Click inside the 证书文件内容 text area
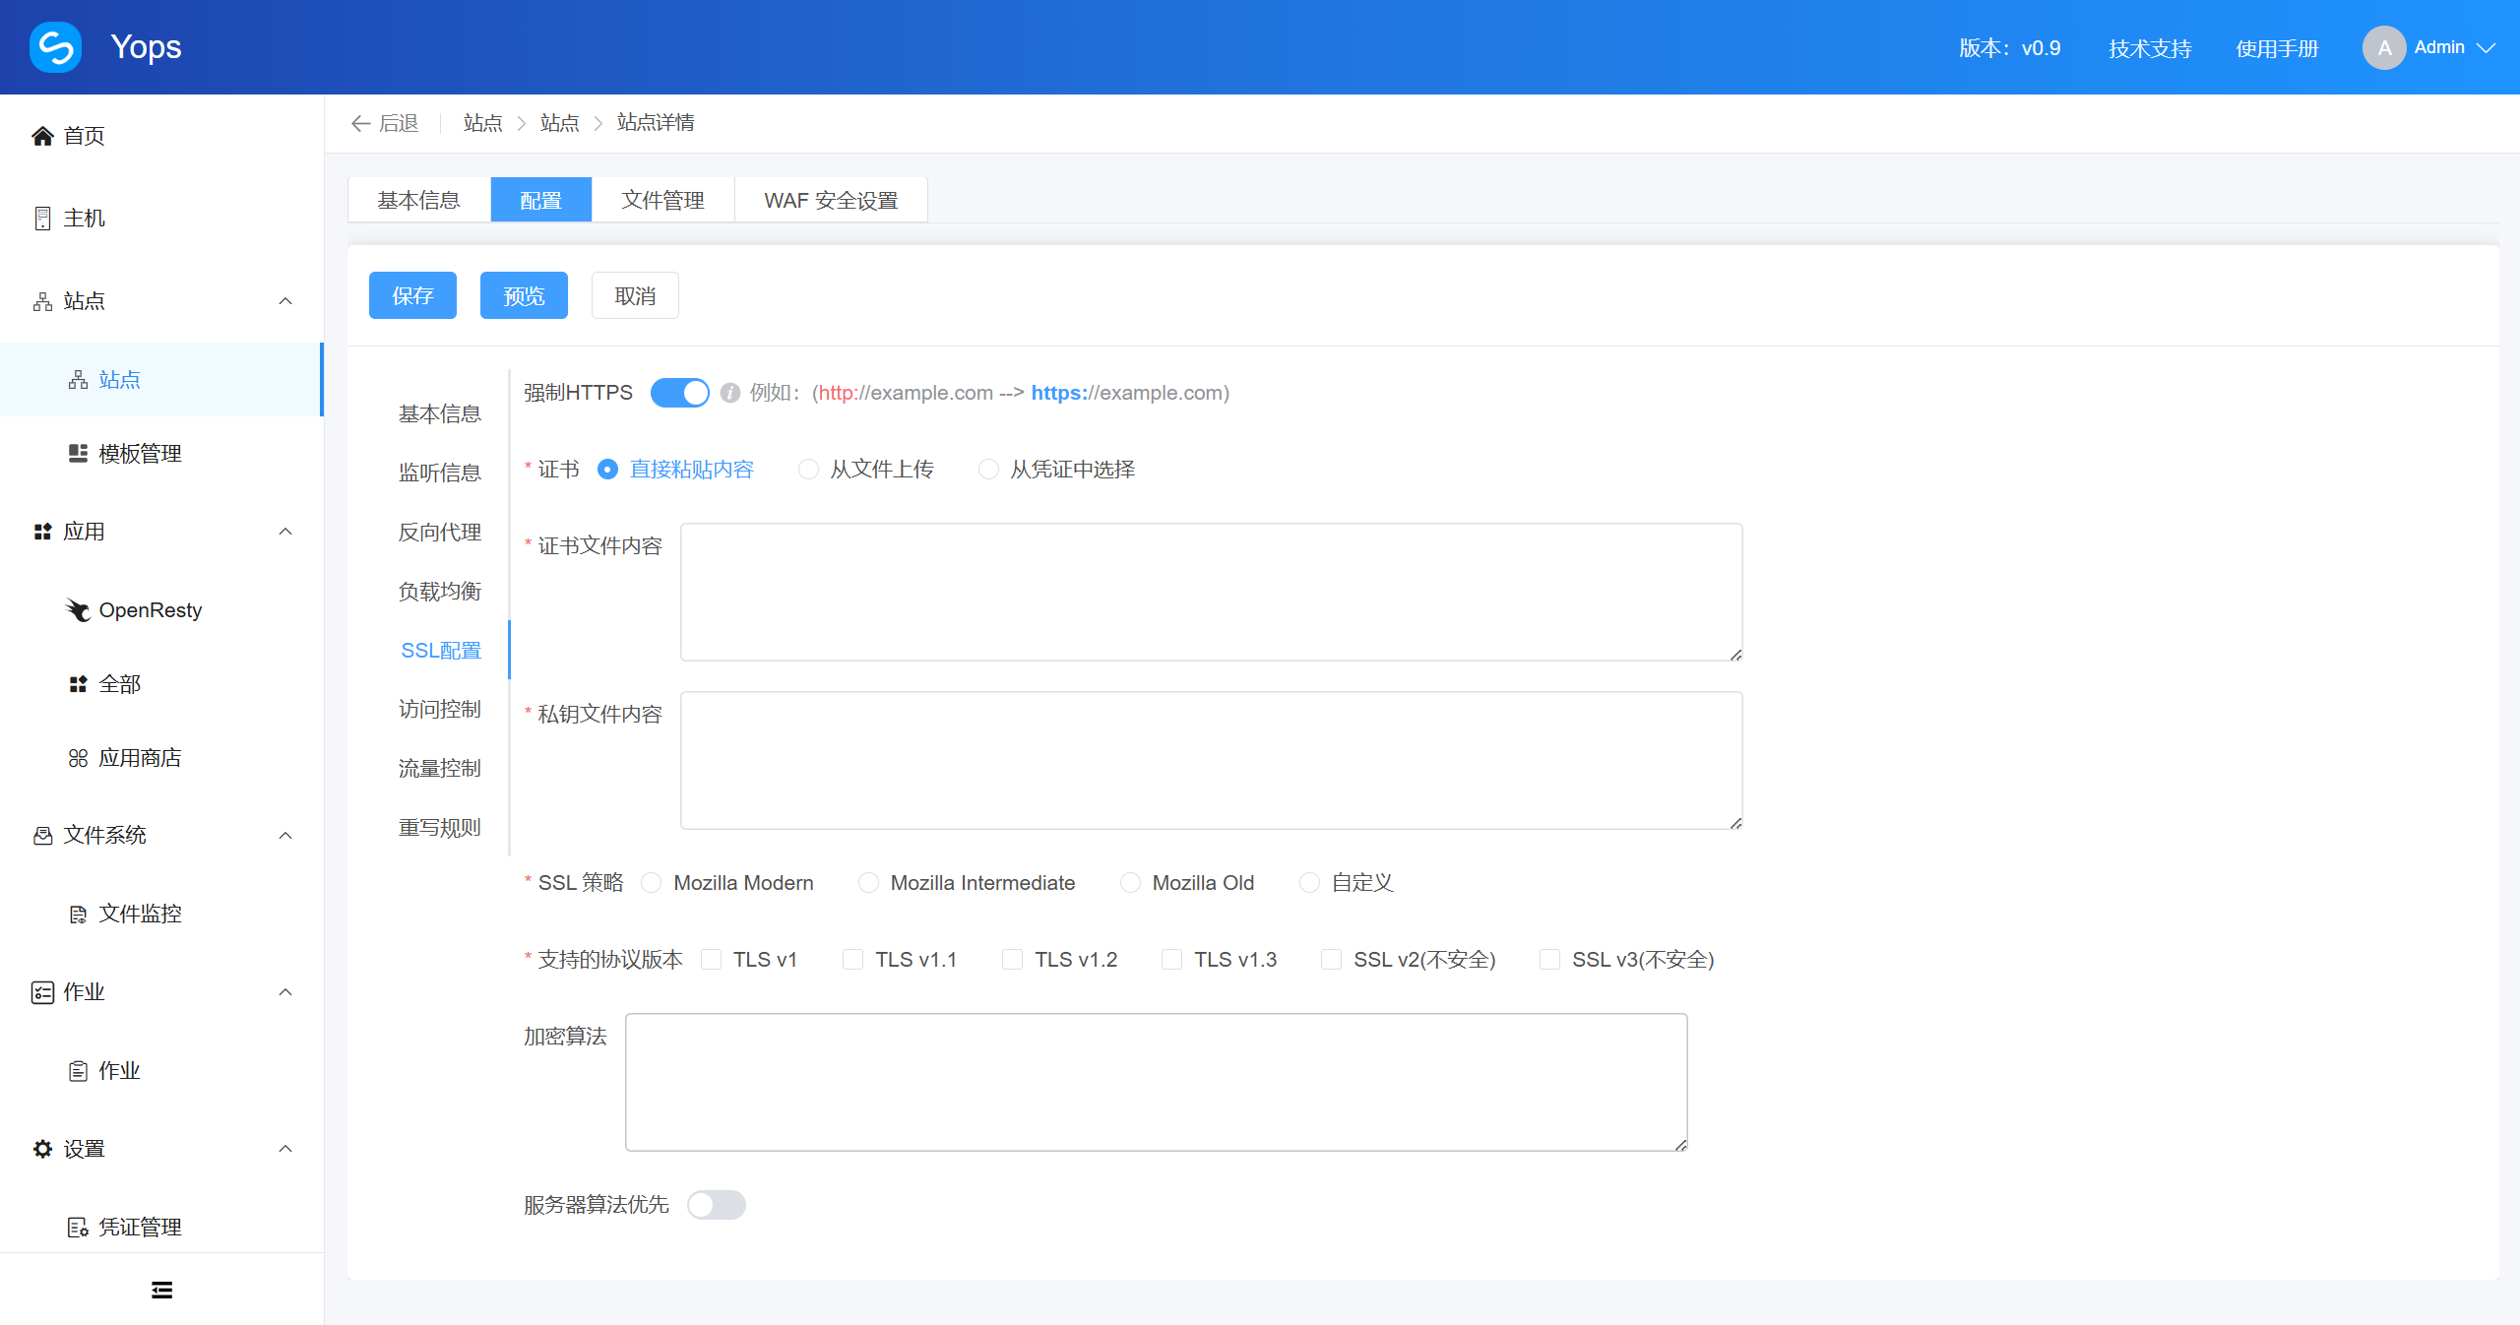The width and height of the screenshot is (2520, 1325). click(1209, 591)
